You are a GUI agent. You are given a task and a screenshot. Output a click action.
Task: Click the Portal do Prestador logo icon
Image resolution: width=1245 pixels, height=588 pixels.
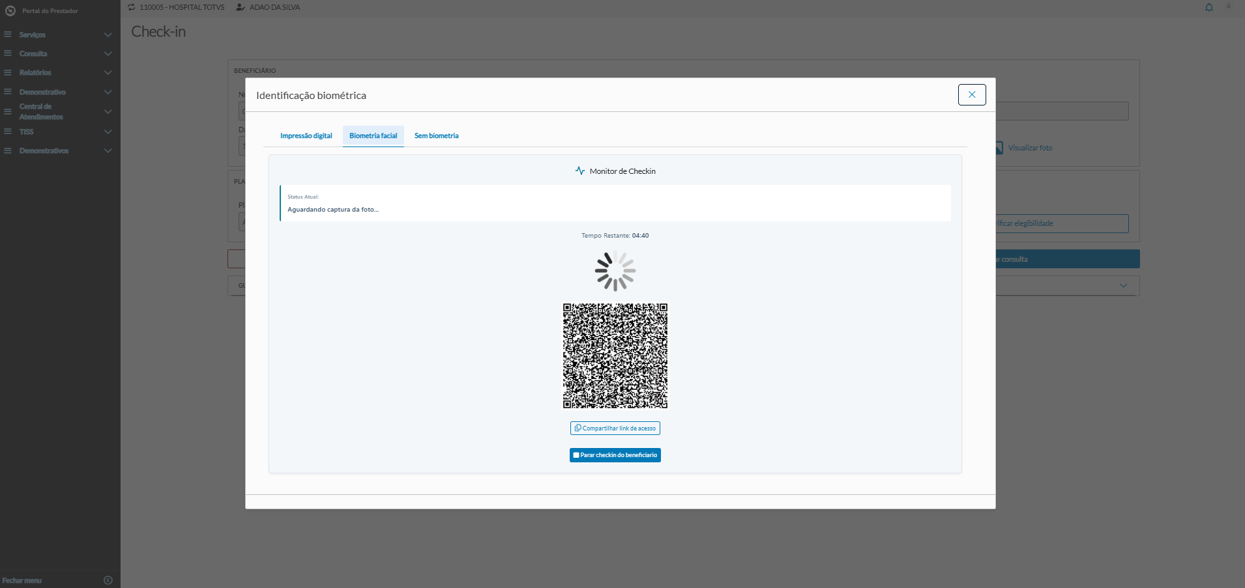(10, 10)
